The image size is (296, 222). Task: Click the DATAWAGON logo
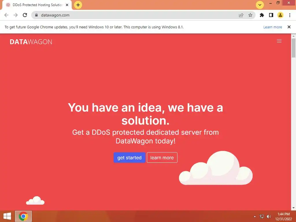click(31, 42)
